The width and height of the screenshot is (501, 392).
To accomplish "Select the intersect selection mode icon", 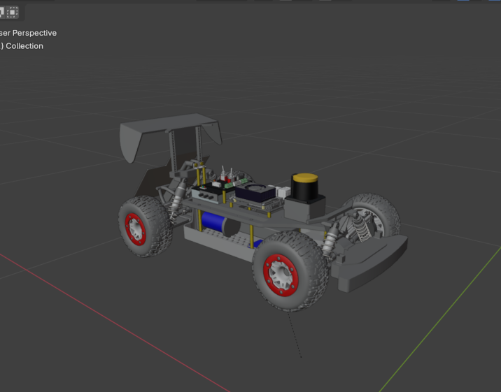I will [12, 12].
